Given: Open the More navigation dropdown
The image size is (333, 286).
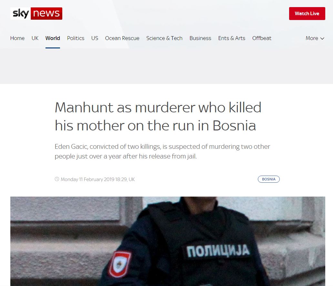Looking at the screenshot, I should point(315,38).
